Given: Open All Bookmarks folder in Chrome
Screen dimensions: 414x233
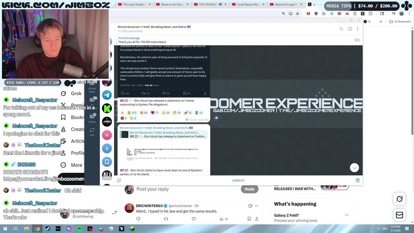Looking at the screenshot, I should pyautogui.click(x=400, y=22).
